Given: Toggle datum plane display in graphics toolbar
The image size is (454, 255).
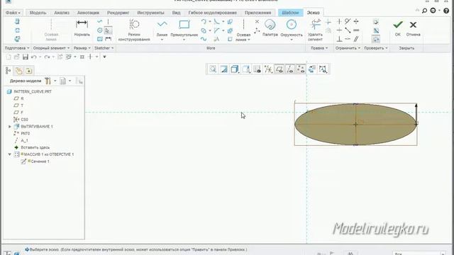Looking at the screenshot, I should tap(279, 69).
